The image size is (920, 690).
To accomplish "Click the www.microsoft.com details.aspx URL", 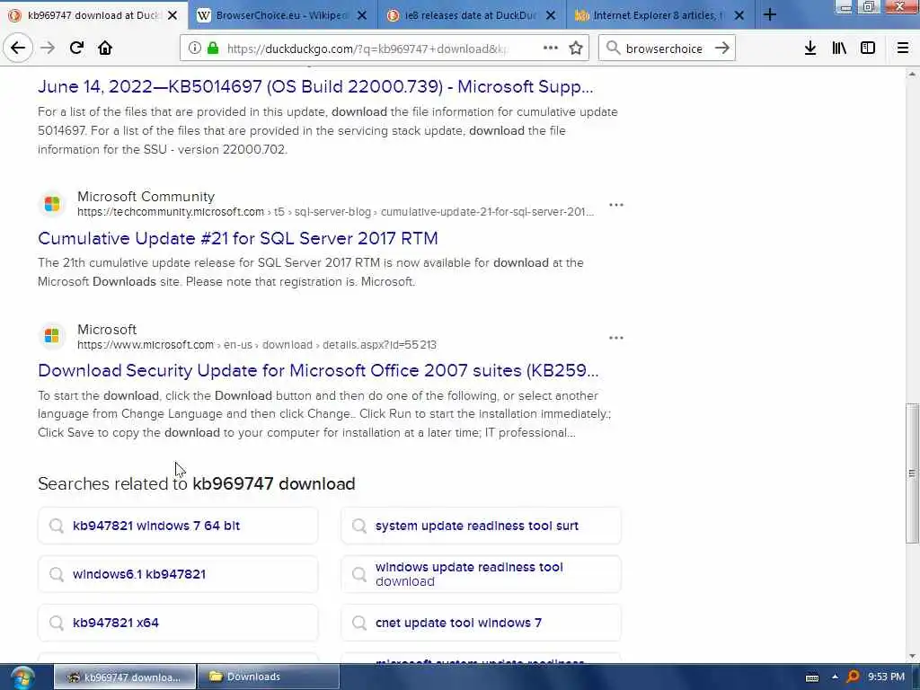I will click(257, 345).
